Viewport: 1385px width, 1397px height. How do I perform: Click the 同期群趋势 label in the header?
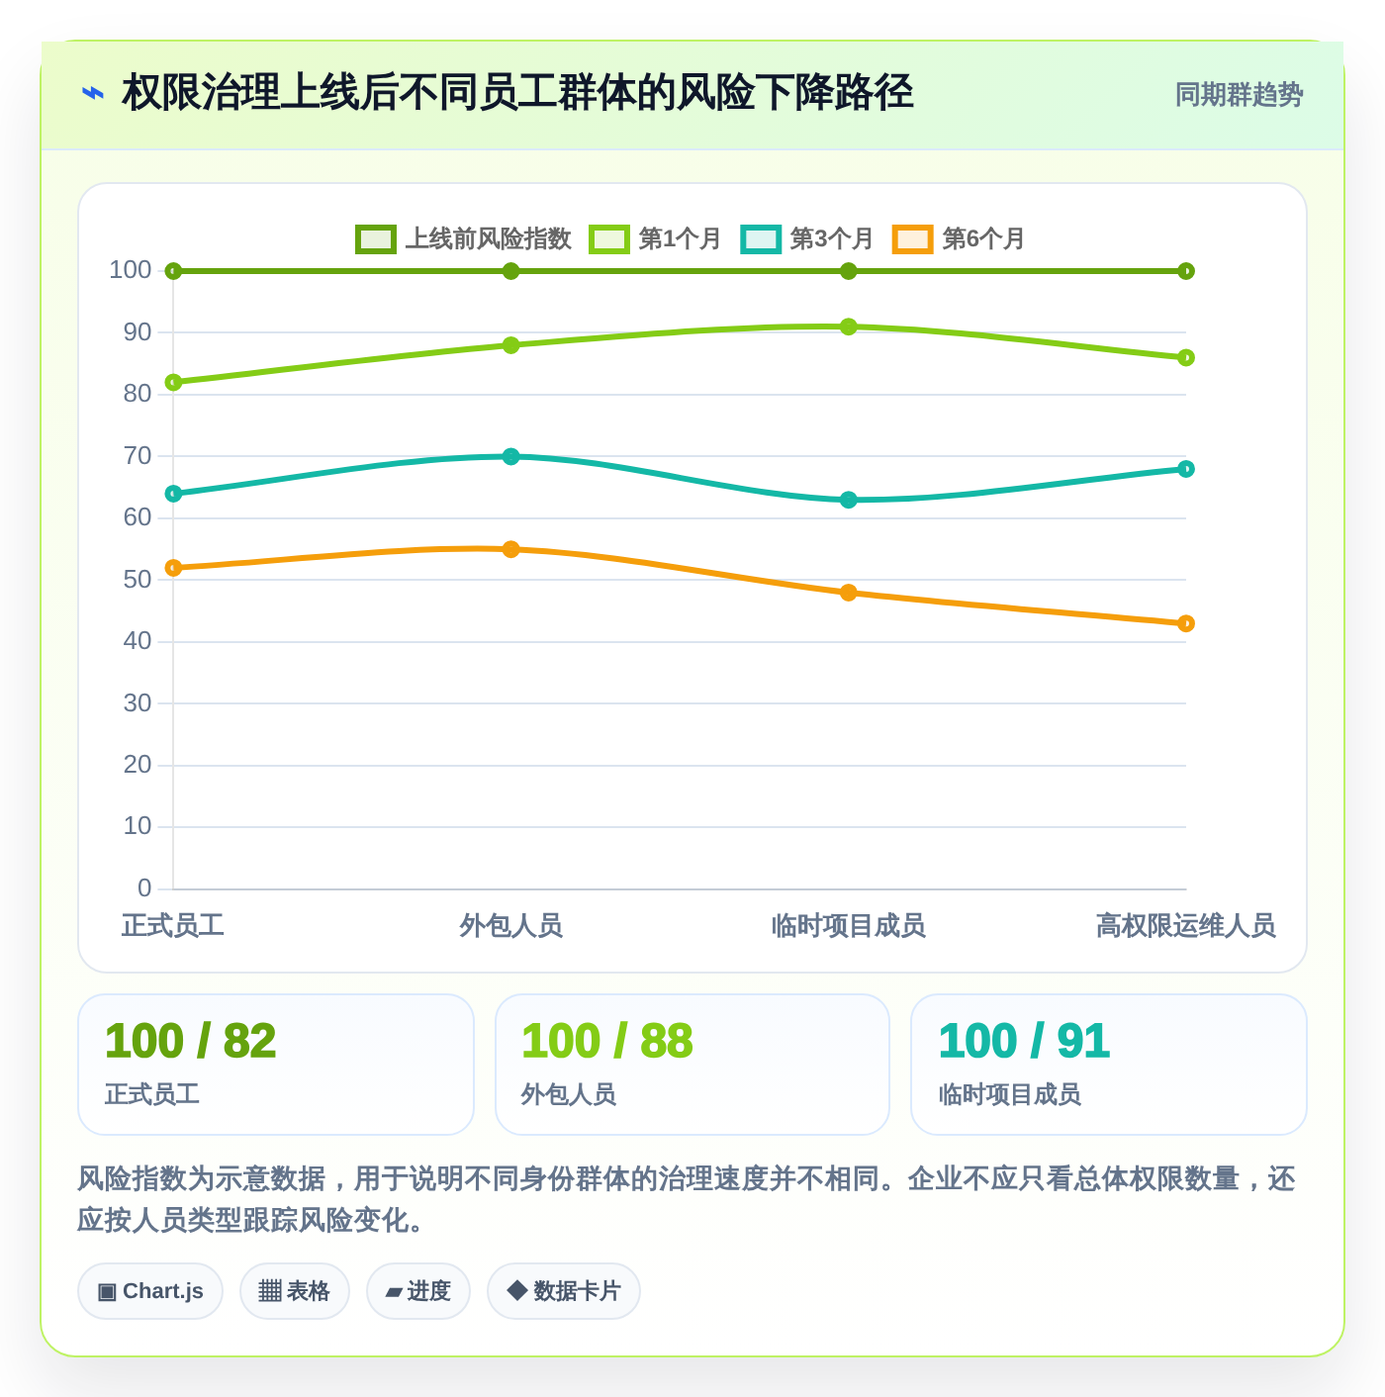[x=1239, y=95]
